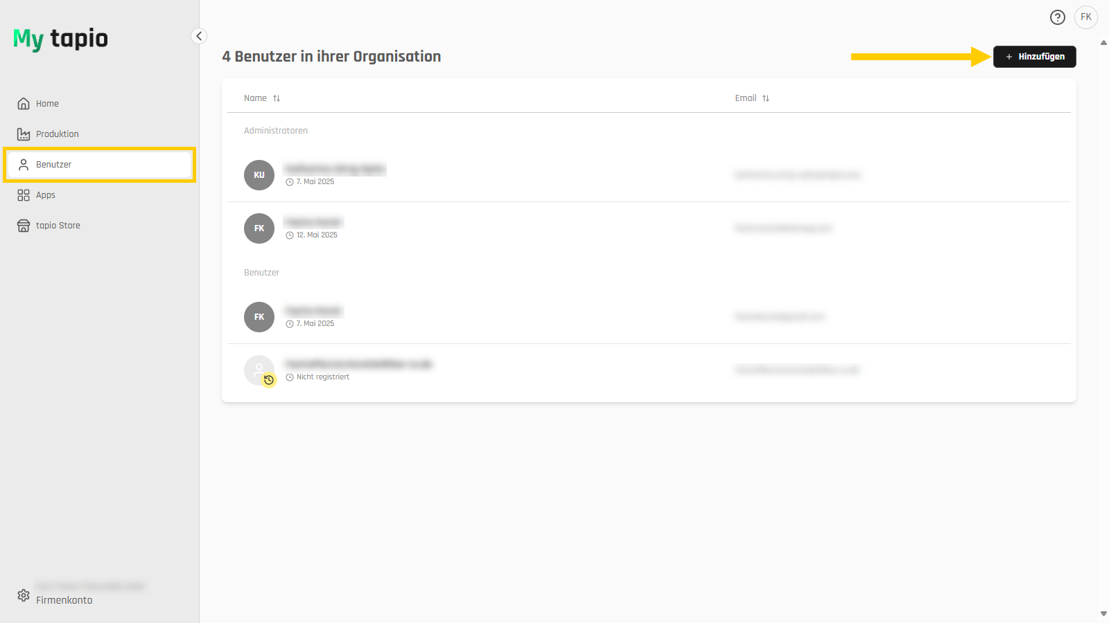Screen dimensions: 1109x623
Task: Click the Hinzufügen button
Action: (1035, 57)
